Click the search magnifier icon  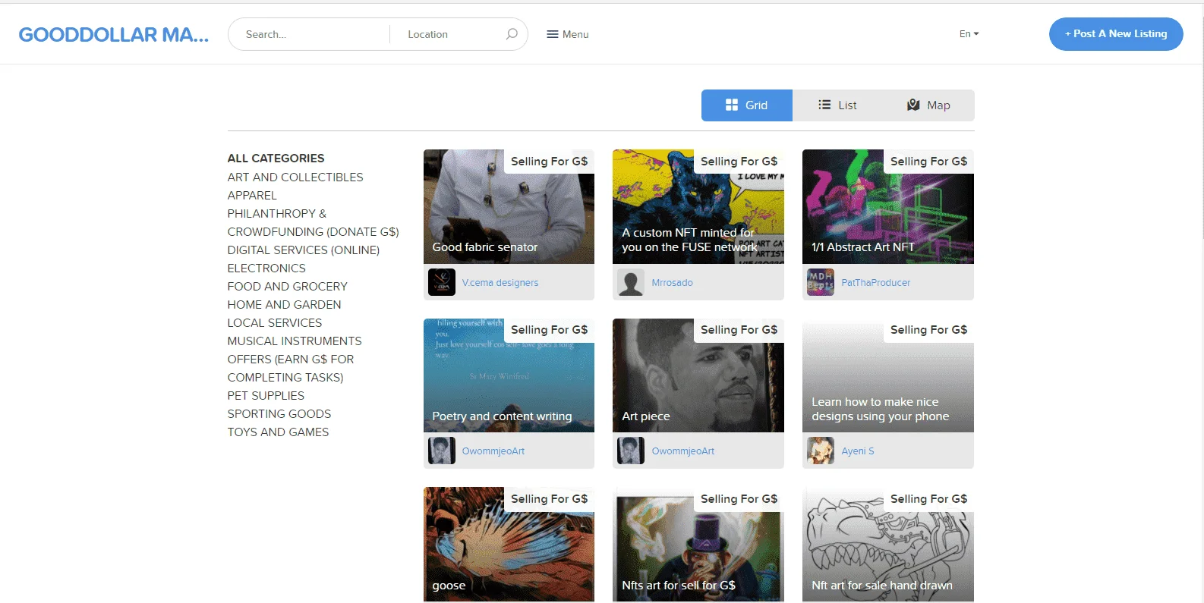point(512,34)
